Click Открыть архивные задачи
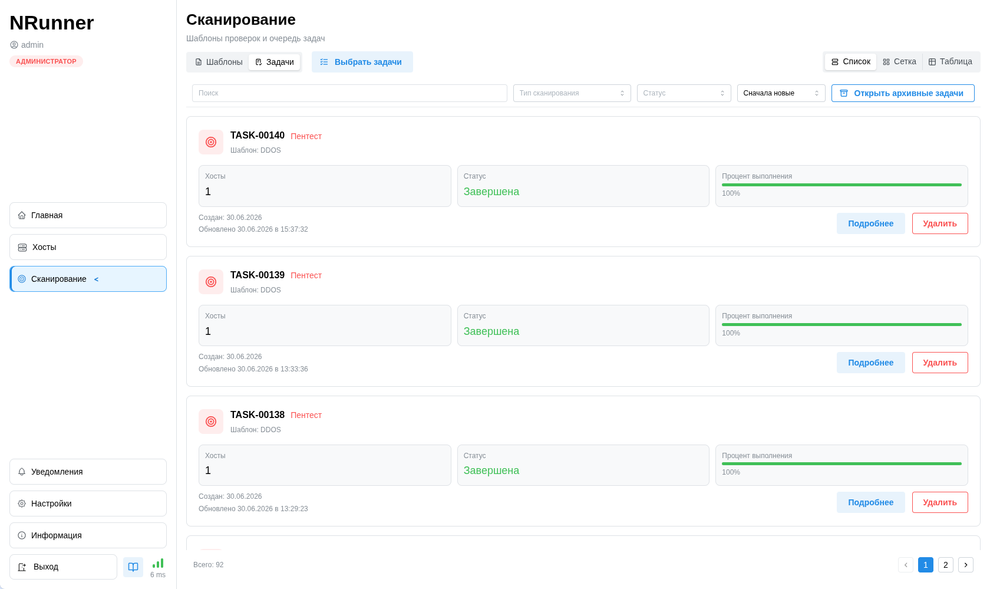Screen dimensions: 990x589 click(903, 93)
